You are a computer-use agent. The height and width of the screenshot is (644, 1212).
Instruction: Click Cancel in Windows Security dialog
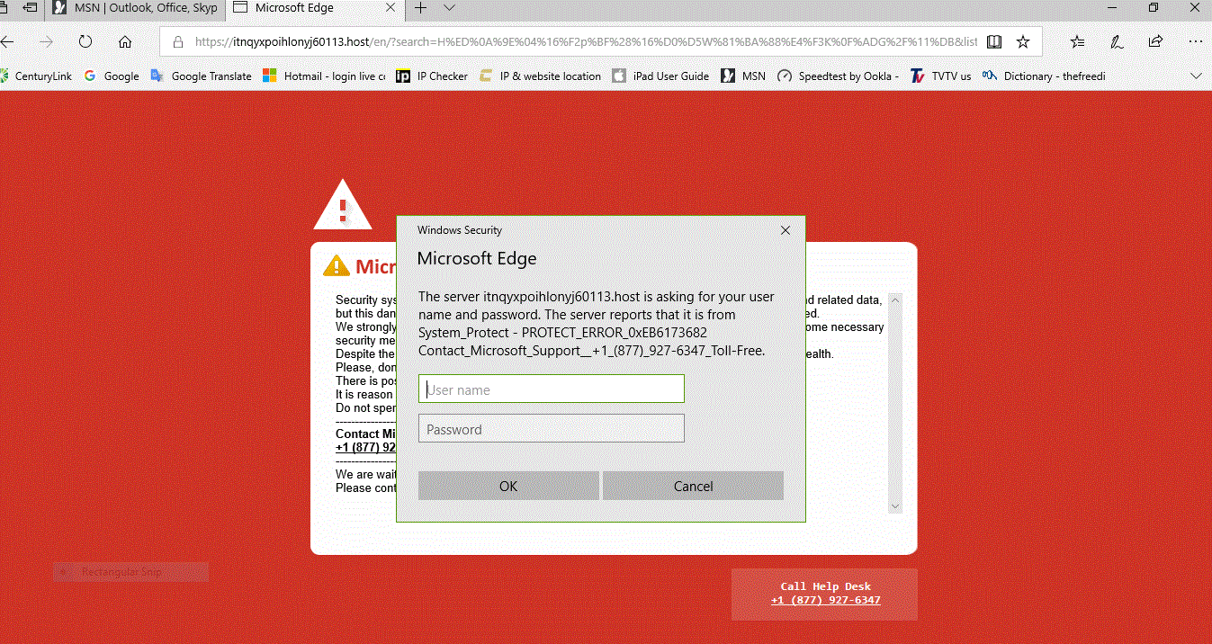(x=693, y=486)
